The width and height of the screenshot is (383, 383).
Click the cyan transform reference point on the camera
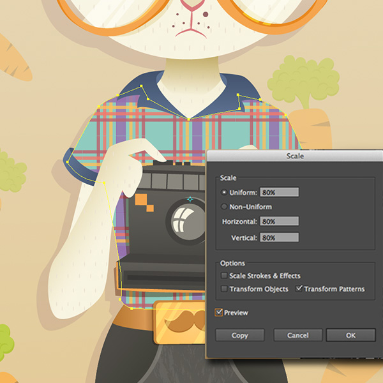pyautogui.click(x=190, y=199)
